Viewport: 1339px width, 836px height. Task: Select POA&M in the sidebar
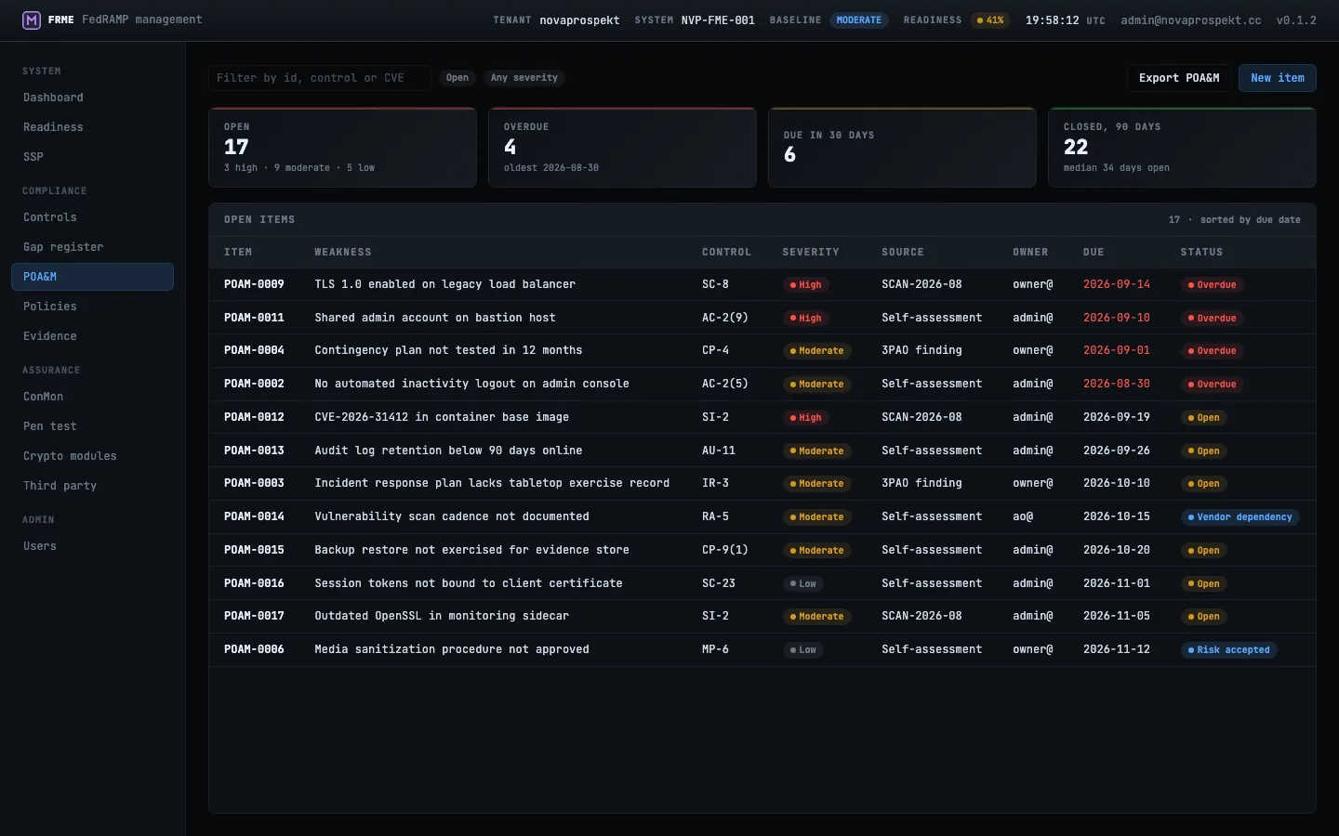point(92,277)
